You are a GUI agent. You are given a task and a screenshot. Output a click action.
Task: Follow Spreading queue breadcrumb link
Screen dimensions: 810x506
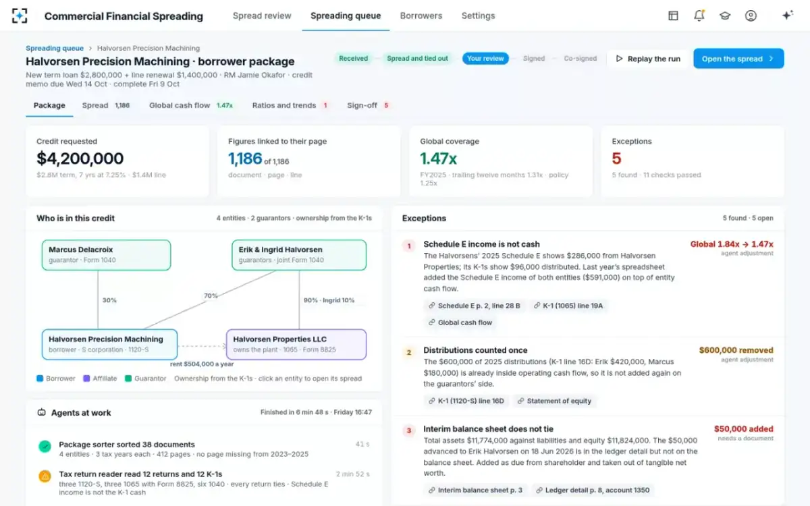[x=55, y=48]
